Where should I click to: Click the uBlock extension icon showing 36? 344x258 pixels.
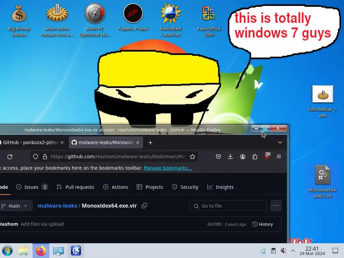267,156
